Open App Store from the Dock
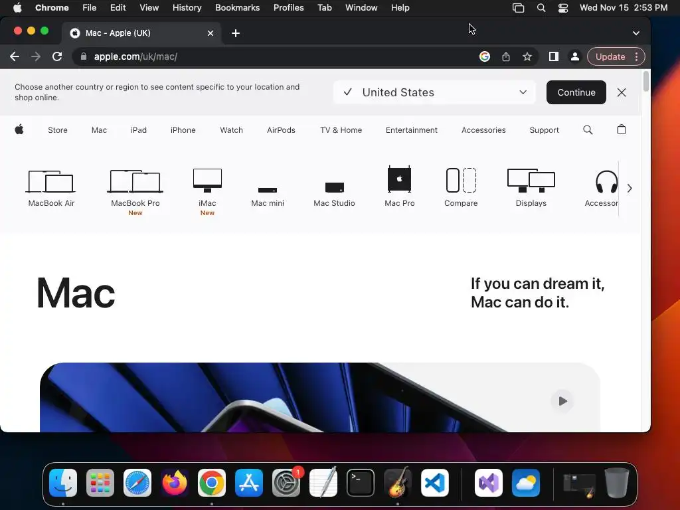Image resolution: width=680 pixels, height=510 pixels. [249, 483]
